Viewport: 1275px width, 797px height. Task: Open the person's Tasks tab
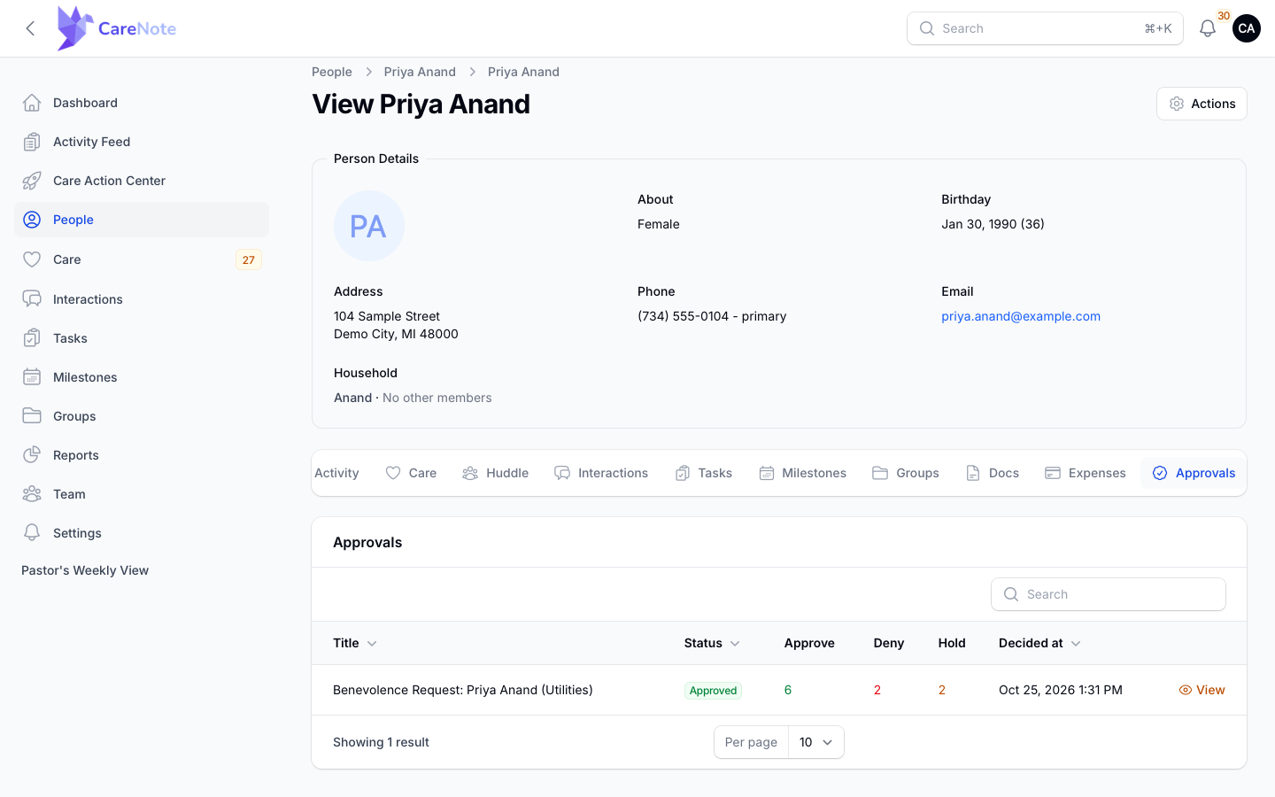[x=704, y=473]
